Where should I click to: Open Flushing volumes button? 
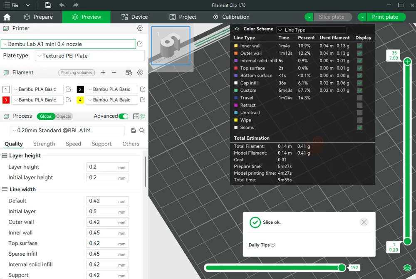pos(77,72)
